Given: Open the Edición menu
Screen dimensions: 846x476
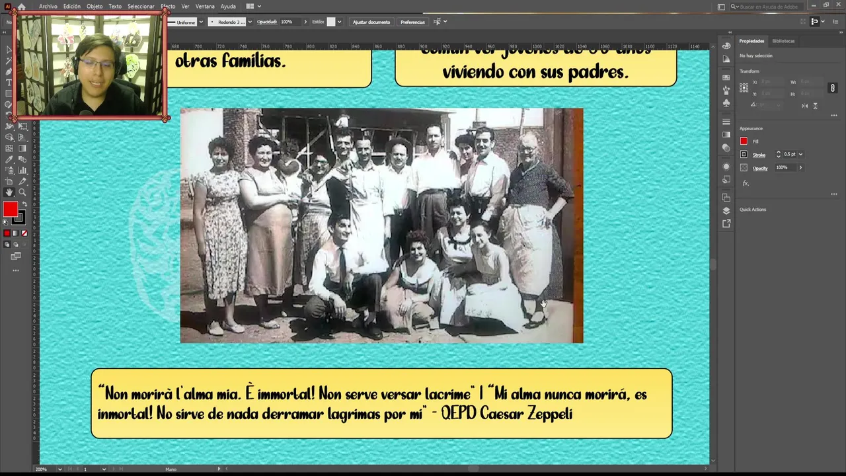Looking at the screenshot, I should point(72,7).
